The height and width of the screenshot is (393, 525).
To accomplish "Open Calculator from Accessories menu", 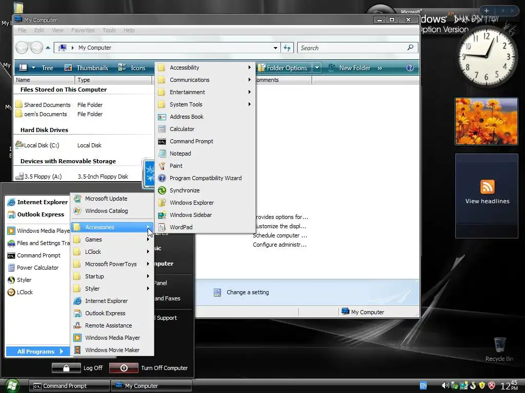I will (x=205, y=129).
